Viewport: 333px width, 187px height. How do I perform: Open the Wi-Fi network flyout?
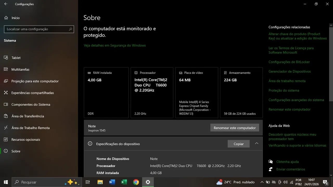pyautogui.click(x=292, y=182)
